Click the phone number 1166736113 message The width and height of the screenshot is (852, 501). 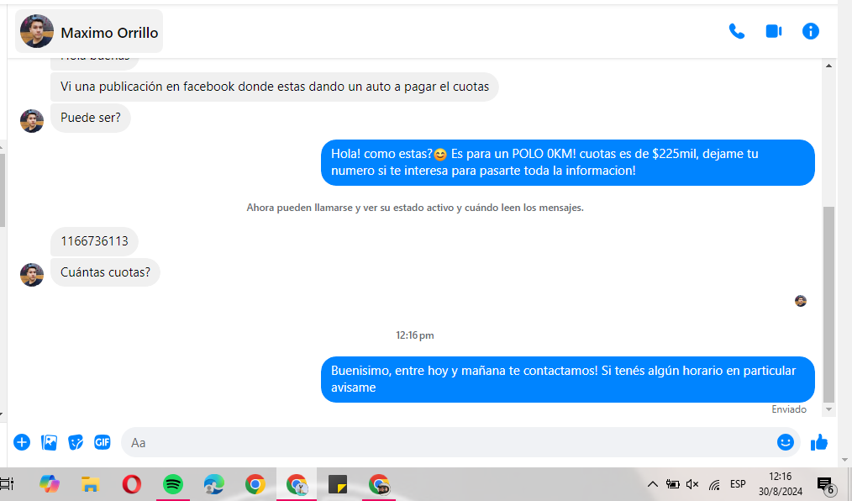pos(94,242)
